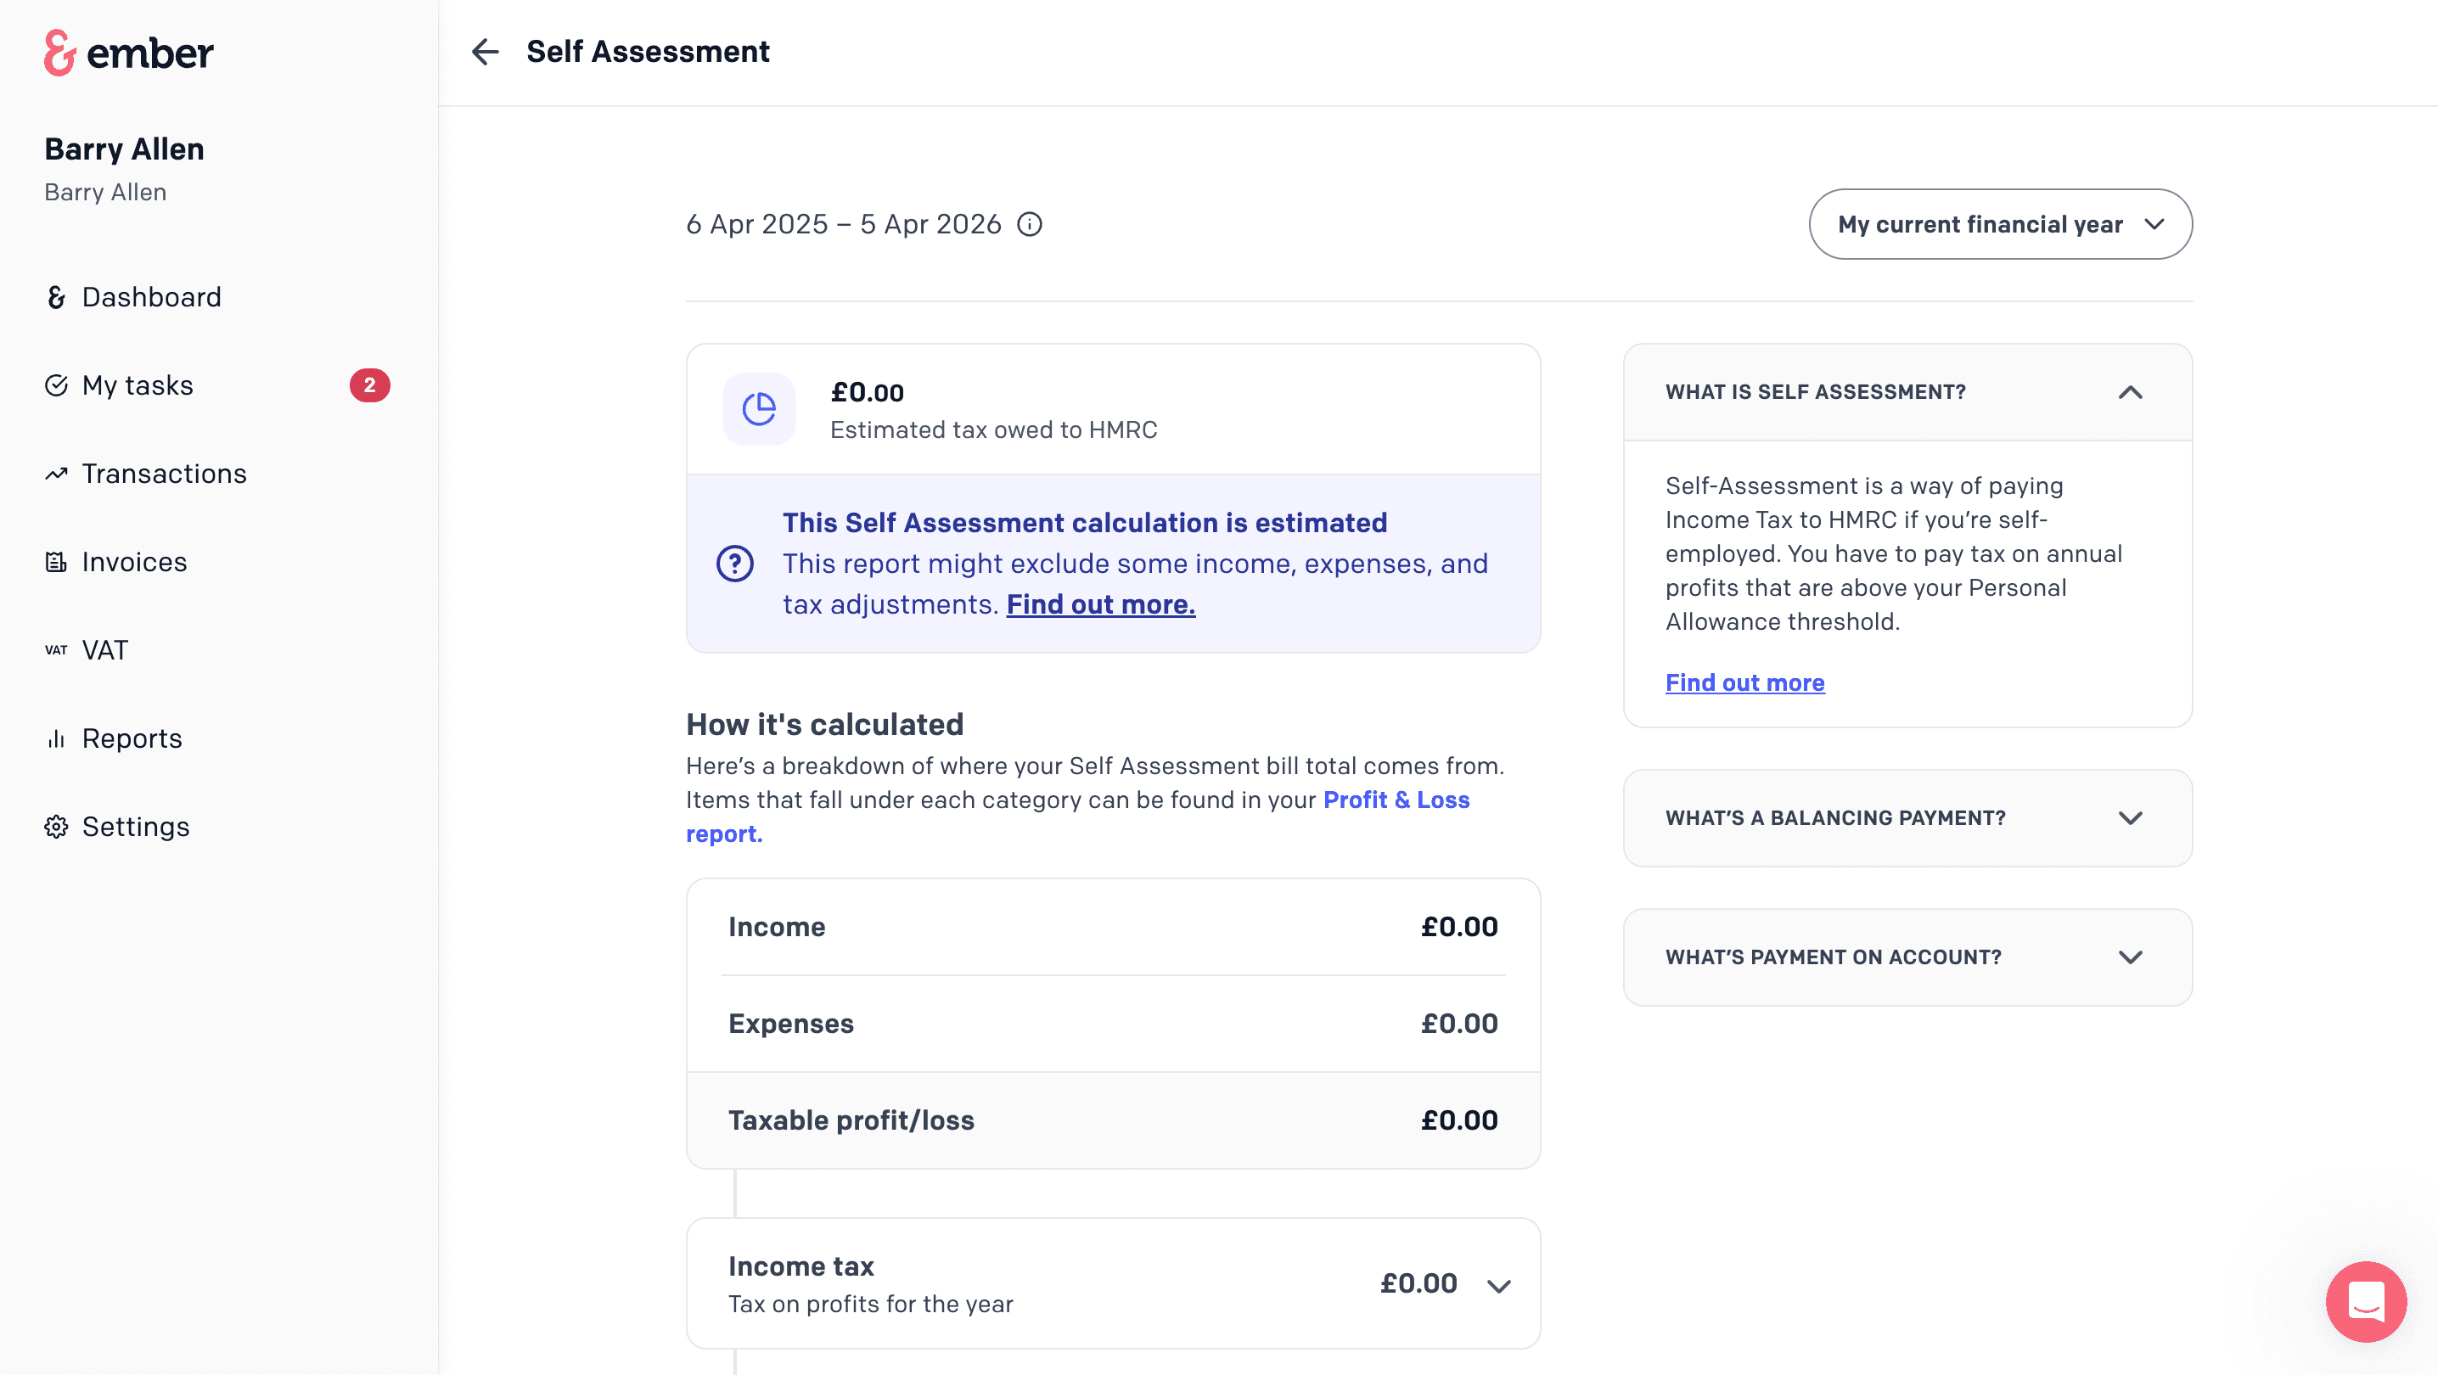The height and width of the screenshot is (1375, 2438).
Task: Click the VAT icon in sidebar
Action: (56, 650)
